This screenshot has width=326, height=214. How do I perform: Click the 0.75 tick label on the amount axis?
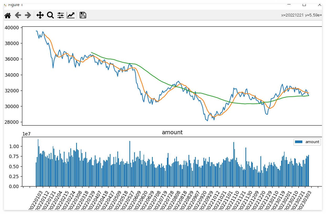tap(14, 156)
